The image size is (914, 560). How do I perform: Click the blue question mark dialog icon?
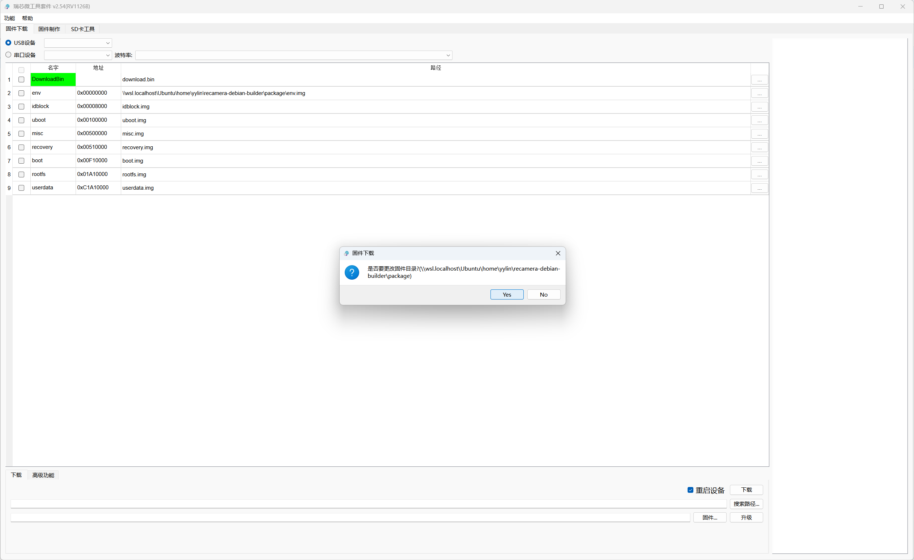coord(352,272)
